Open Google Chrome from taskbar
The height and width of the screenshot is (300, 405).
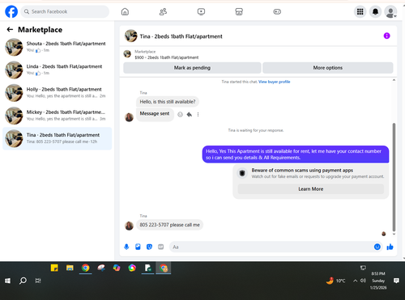pos(85,268)
